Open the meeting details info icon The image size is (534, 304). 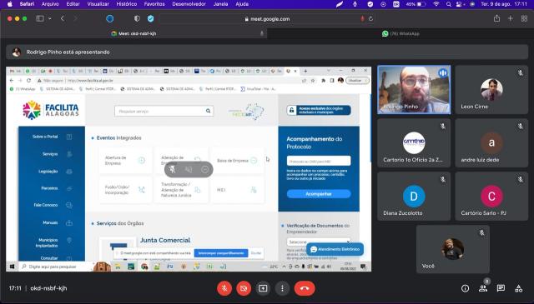coord(465,288)
